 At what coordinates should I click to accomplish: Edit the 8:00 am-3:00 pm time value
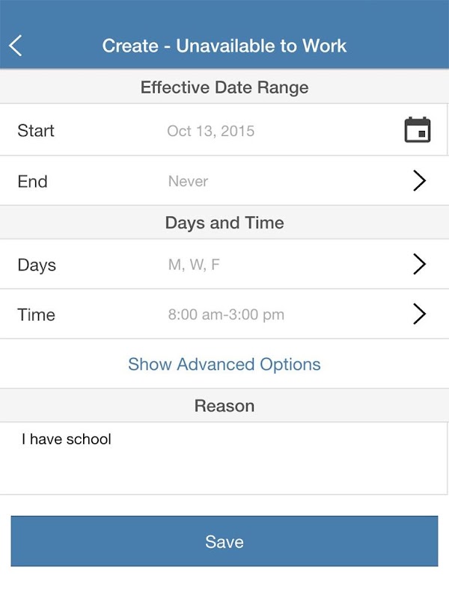(226, 315)
